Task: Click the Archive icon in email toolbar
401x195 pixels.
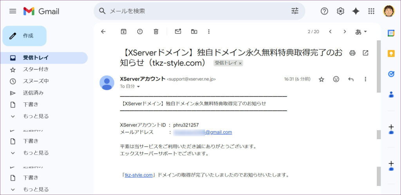Action: click(x=123, y=32)
